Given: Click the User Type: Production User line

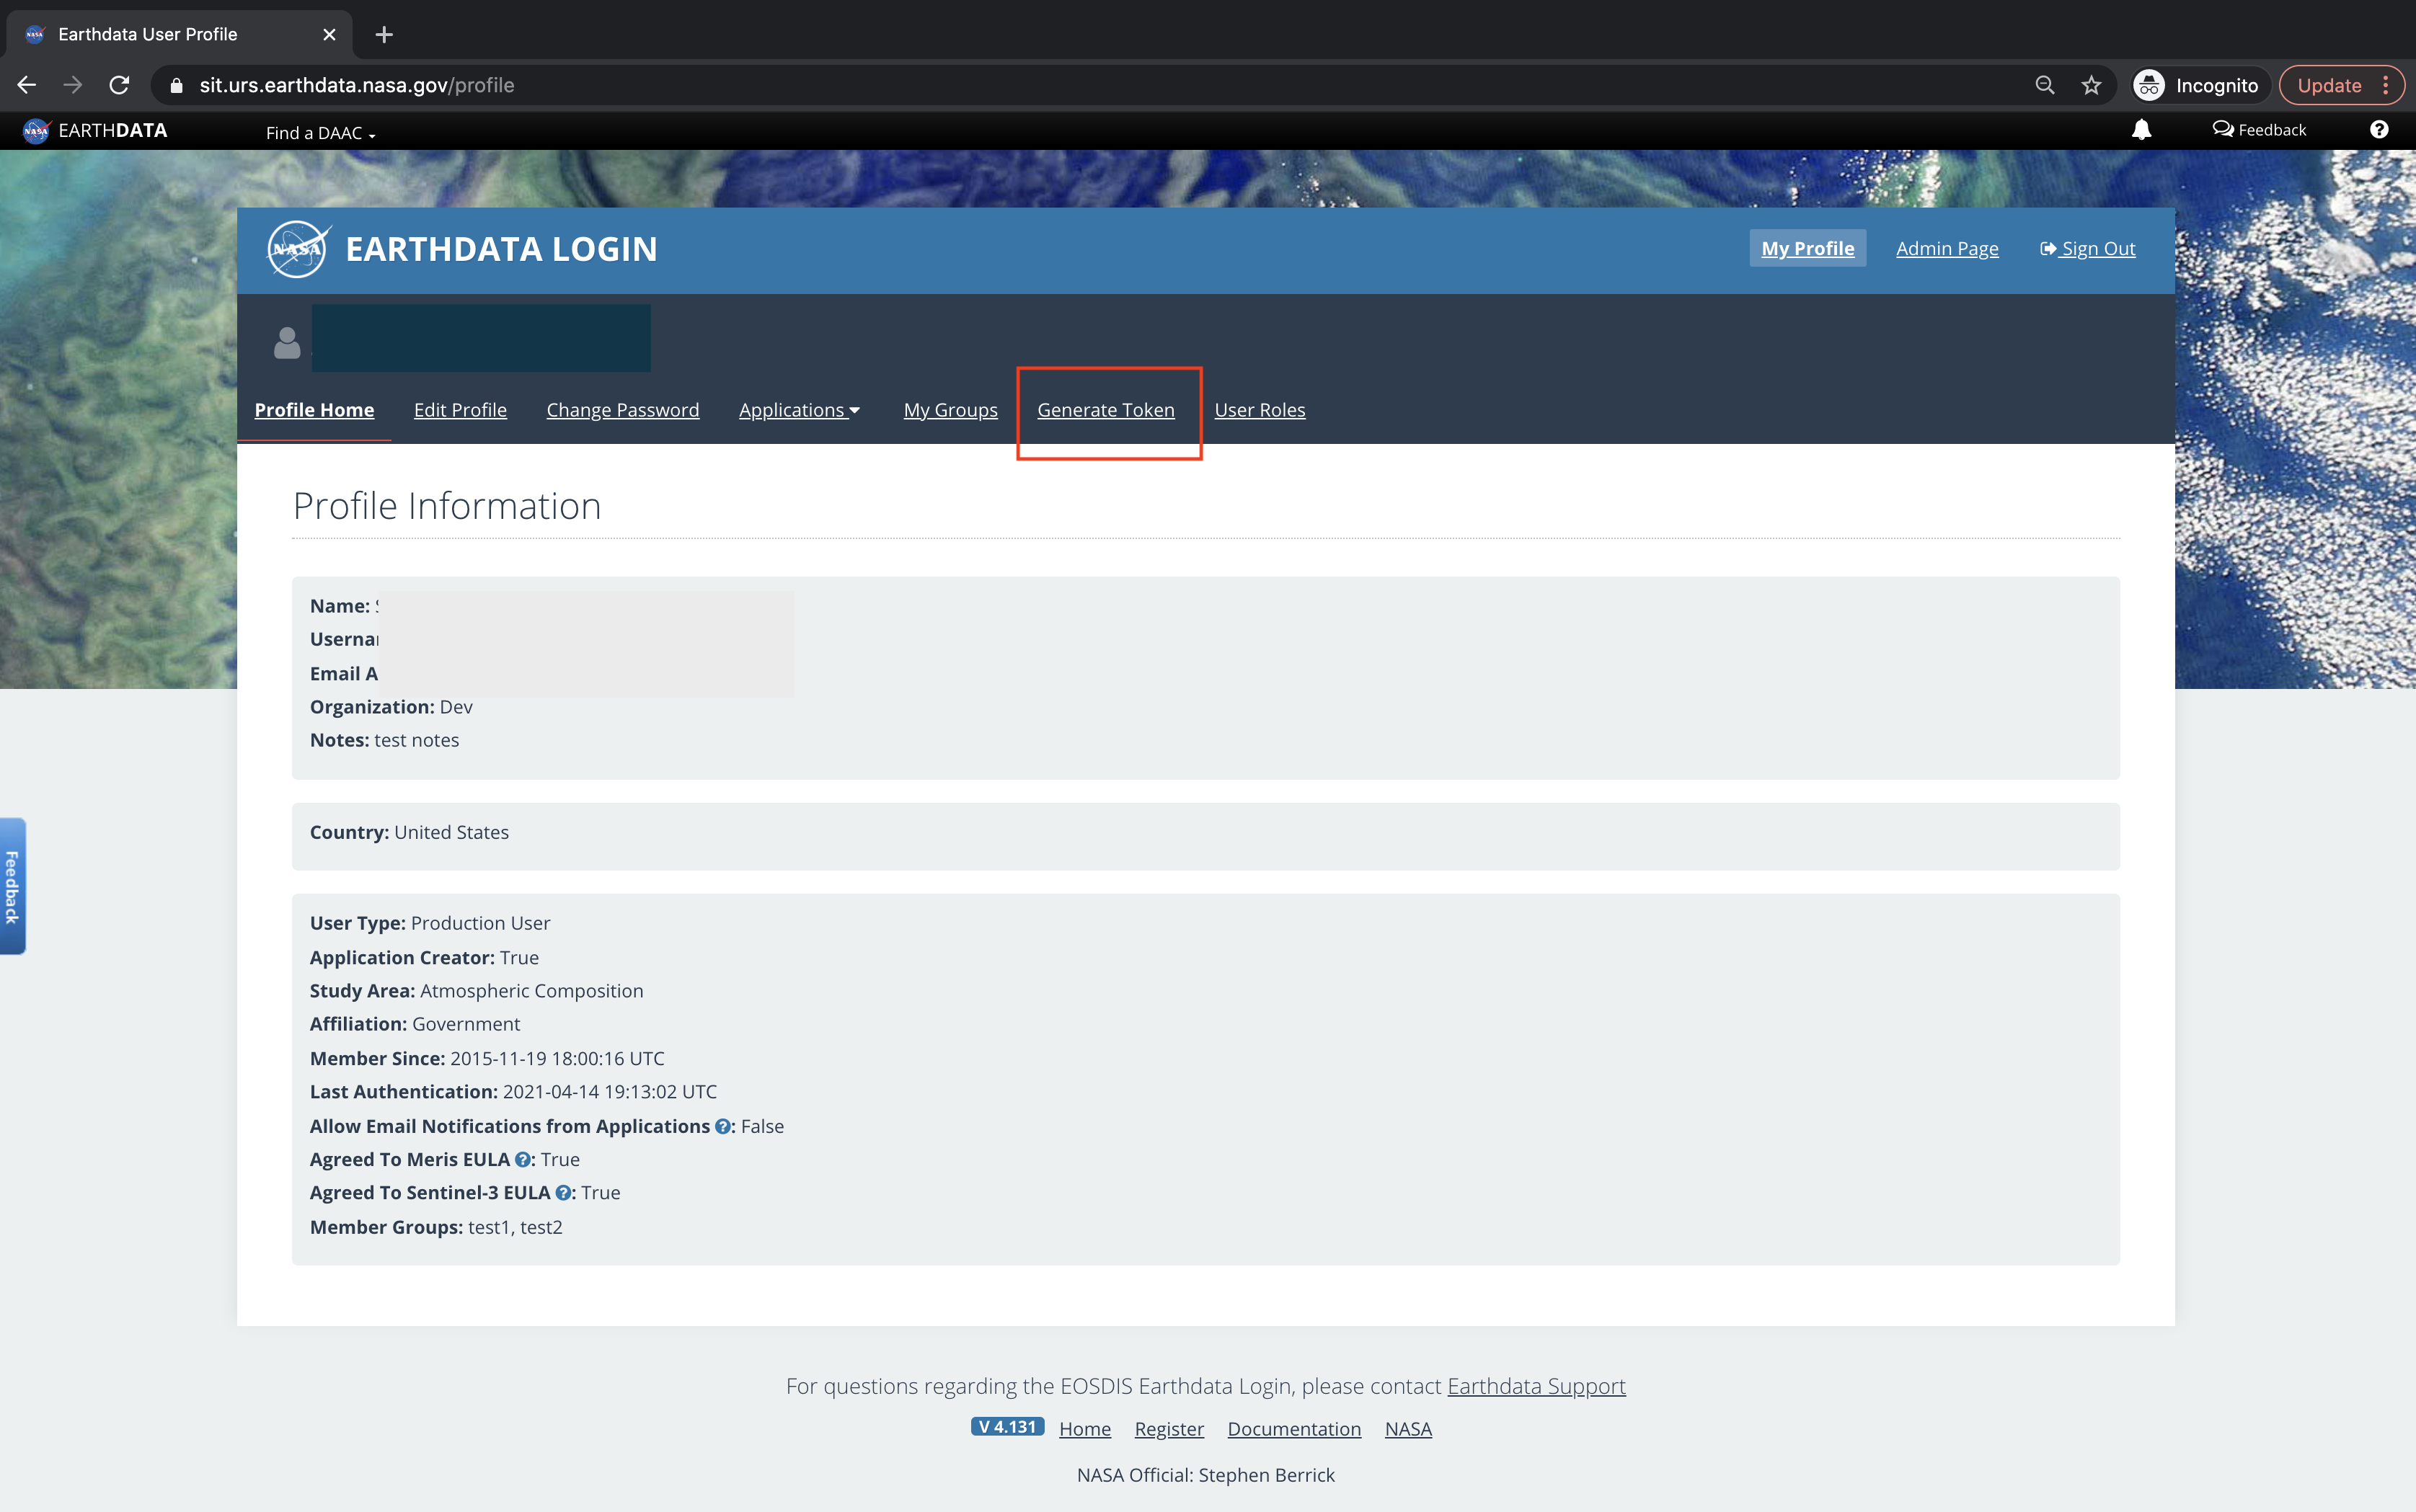Looking at the screenshot, I should (x=430, y=923).
